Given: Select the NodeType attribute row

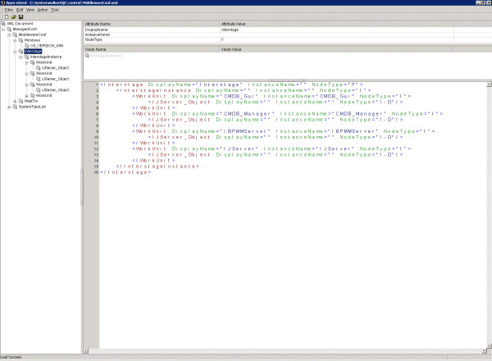Looking at the screenshot, I should point(95,39).
